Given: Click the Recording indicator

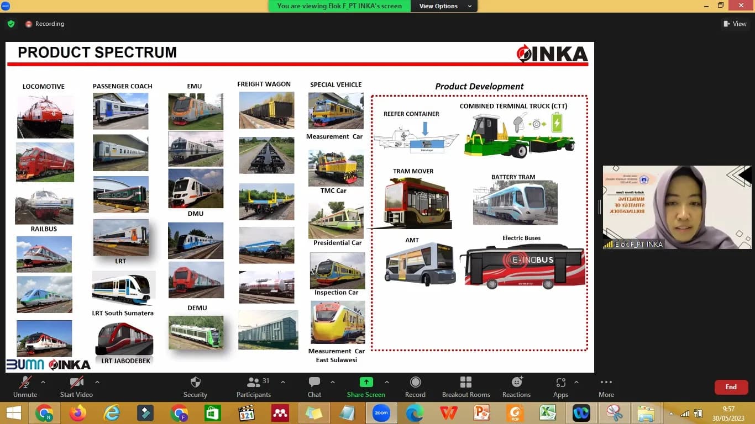Looking at the screenshot, I should pos(45,24).
